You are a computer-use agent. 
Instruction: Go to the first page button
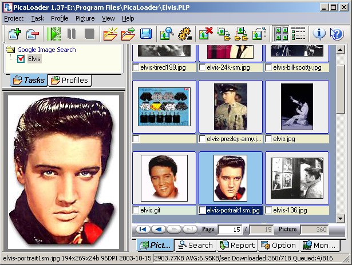click(x=143, y=230)
